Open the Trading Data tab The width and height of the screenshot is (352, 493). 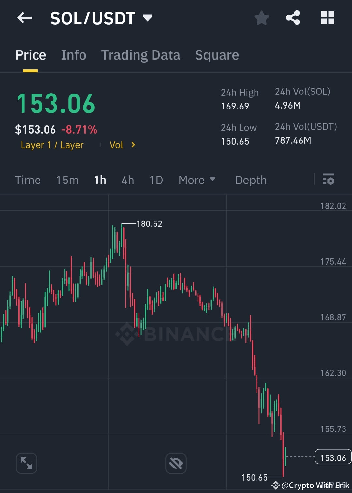coord(141,55)
